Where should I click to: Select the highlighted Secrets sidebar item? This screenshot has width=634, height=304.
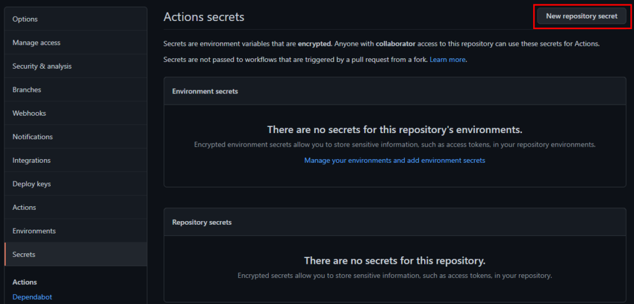pos(24,254)
